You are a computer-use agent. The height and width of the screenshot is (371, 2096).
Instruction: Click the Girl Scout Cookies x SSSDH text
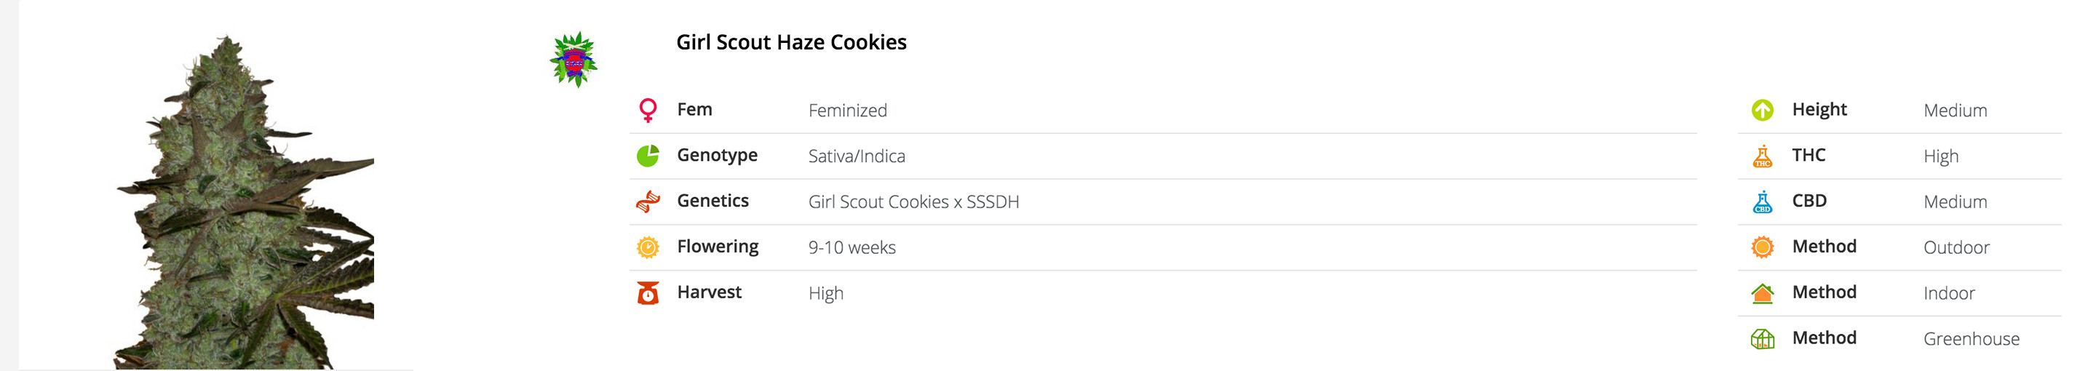click(913, 202)
